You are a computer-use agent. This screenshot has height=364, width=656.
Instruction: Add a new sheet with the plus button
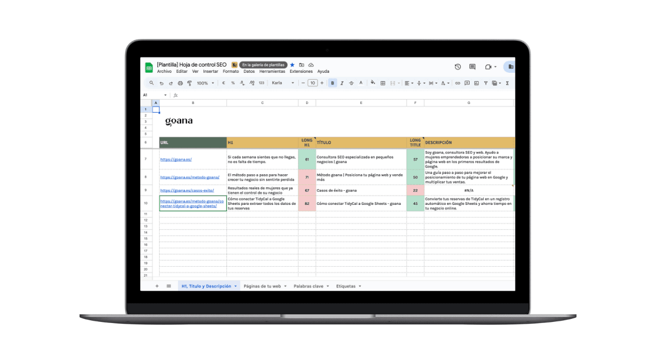pos(157,285)
